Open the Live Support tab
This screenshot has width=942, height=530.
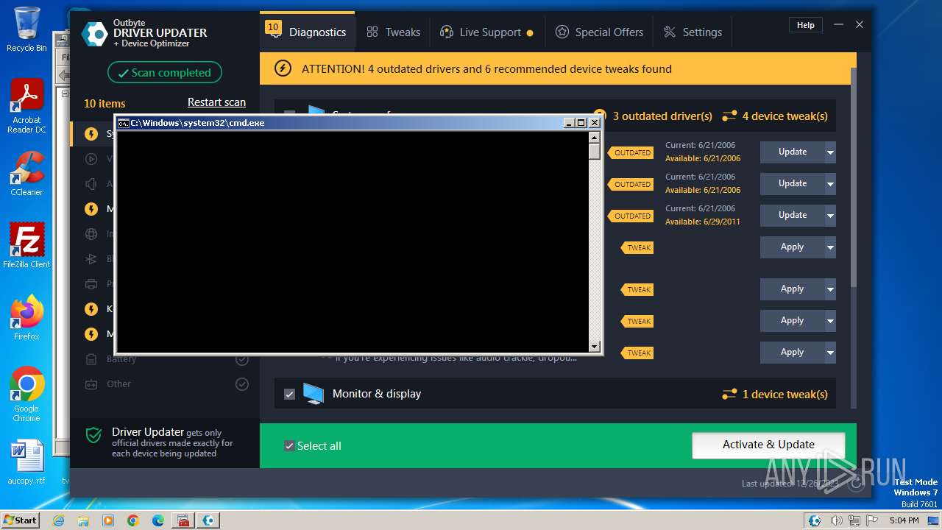pos(486,32)
